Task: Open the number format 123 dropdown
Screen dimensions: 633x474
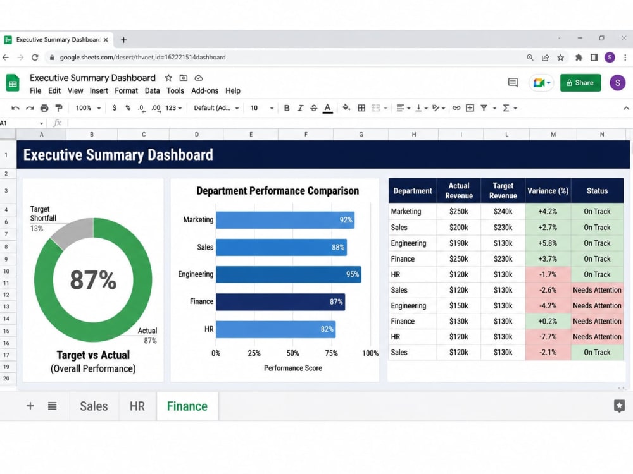Action: point(173,108)
